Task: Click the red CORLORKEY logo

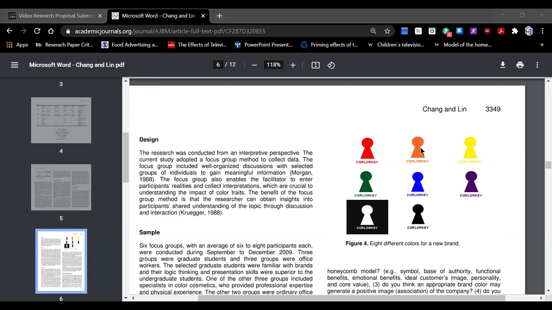Action: coord(367,151)
